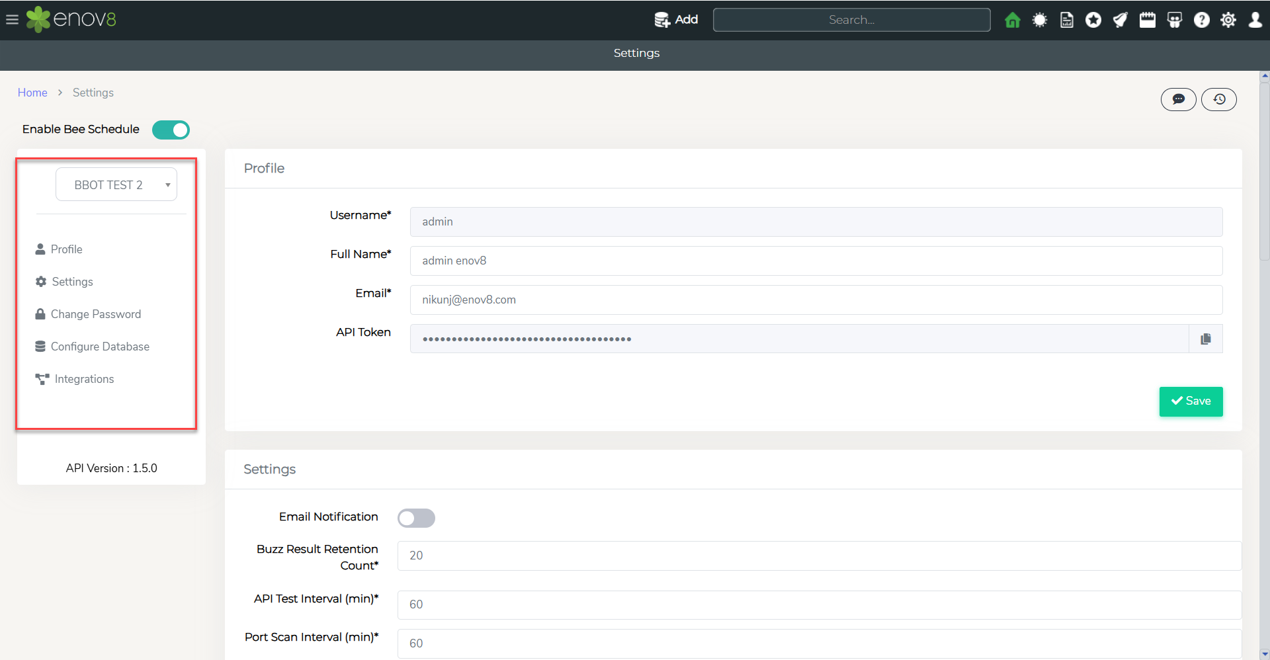The image size is (1270, 660).
Task: Go to Integrations in the sidebar
Action: coord(84,379)
